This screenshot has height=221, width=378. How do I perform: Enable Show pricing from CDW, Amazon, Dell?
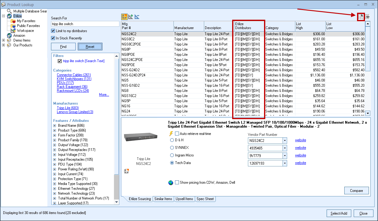[x=177, y=182]
